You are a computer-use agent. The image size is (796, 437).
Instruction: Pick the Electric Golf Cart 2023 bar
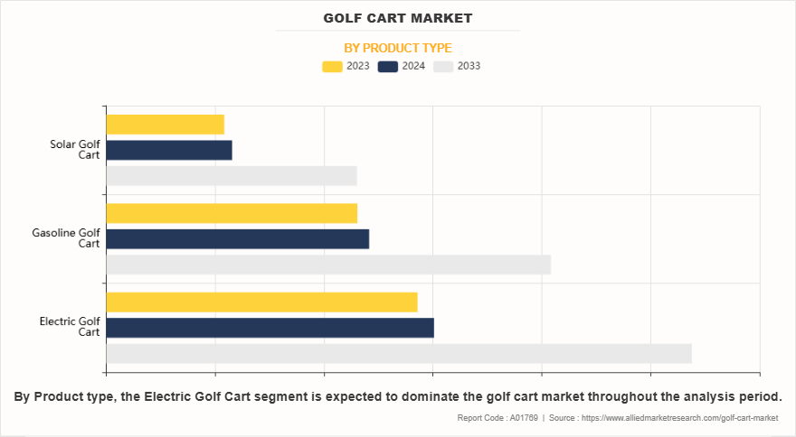coord(261,302)
